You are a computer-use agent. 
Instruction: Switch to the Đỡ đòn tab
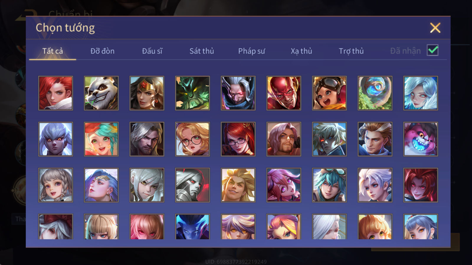[x=102, y=51]
